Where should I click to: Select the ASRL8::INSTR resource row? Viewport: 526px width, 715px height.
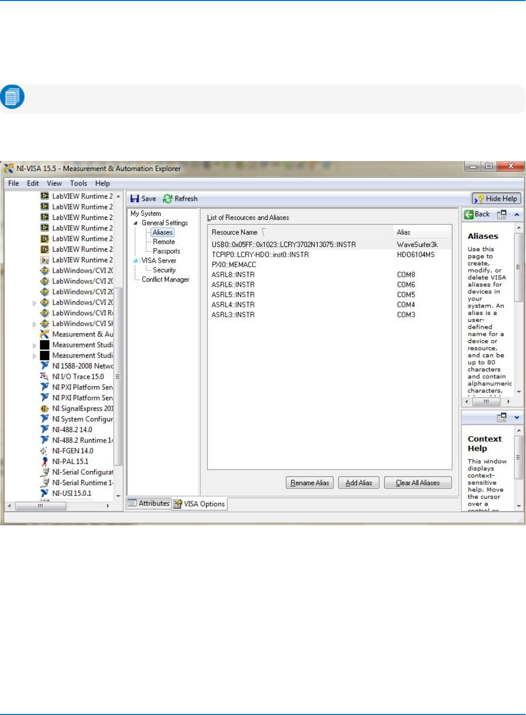(x=329, y=275)
